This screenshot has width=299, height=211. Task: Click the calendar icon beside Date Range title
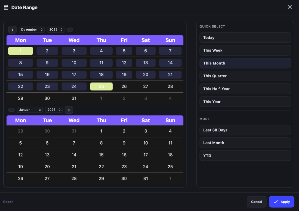click(x=6, y=8)
